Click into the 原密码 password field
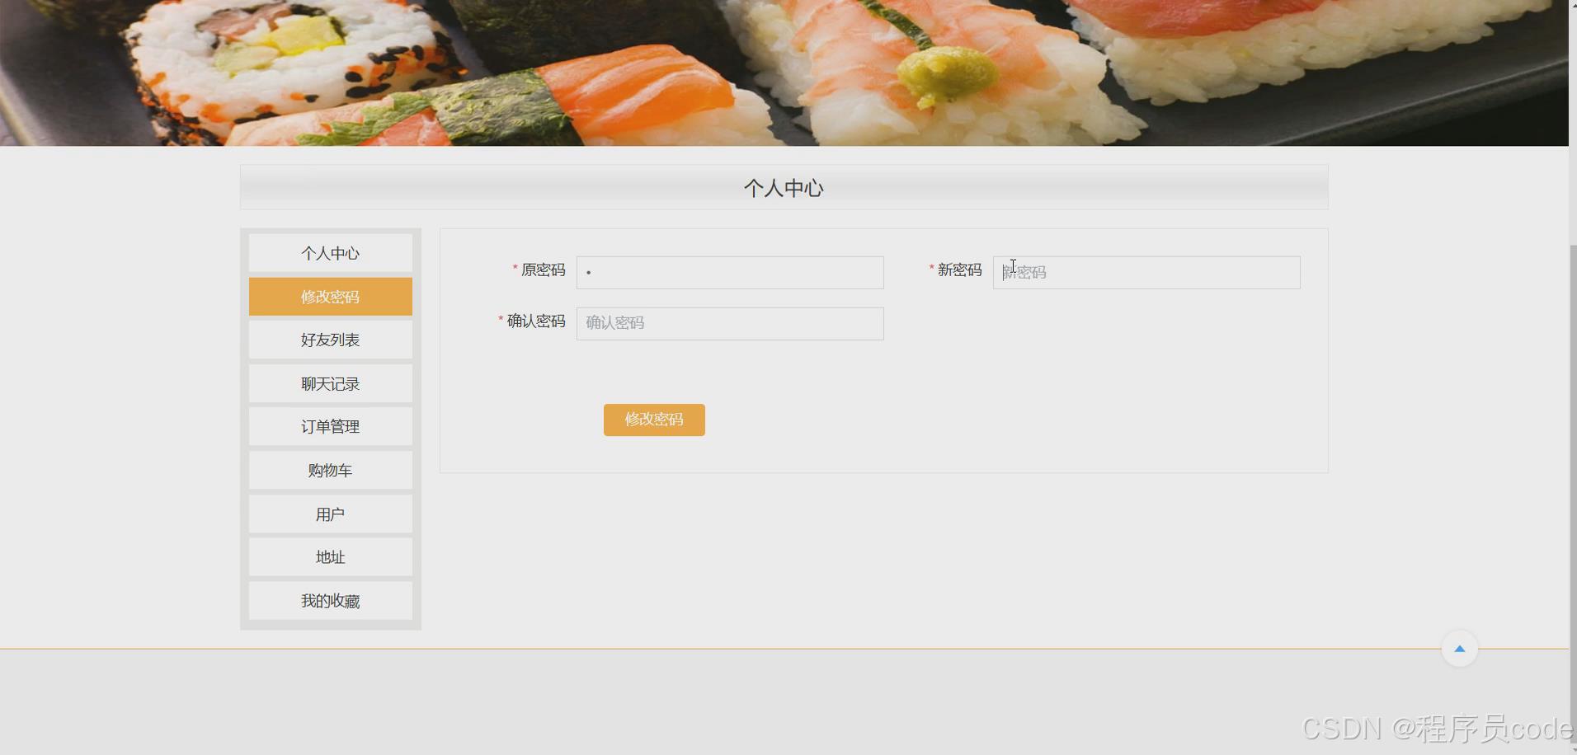This screenshot has width=1577, height=755. (729, 272)
